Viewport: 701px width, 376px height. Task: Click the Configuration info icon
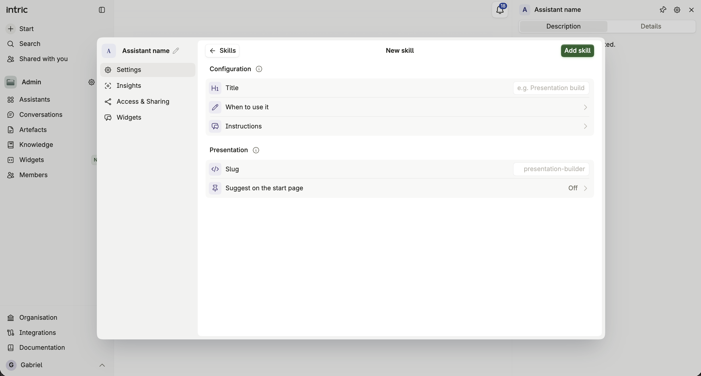259,69
